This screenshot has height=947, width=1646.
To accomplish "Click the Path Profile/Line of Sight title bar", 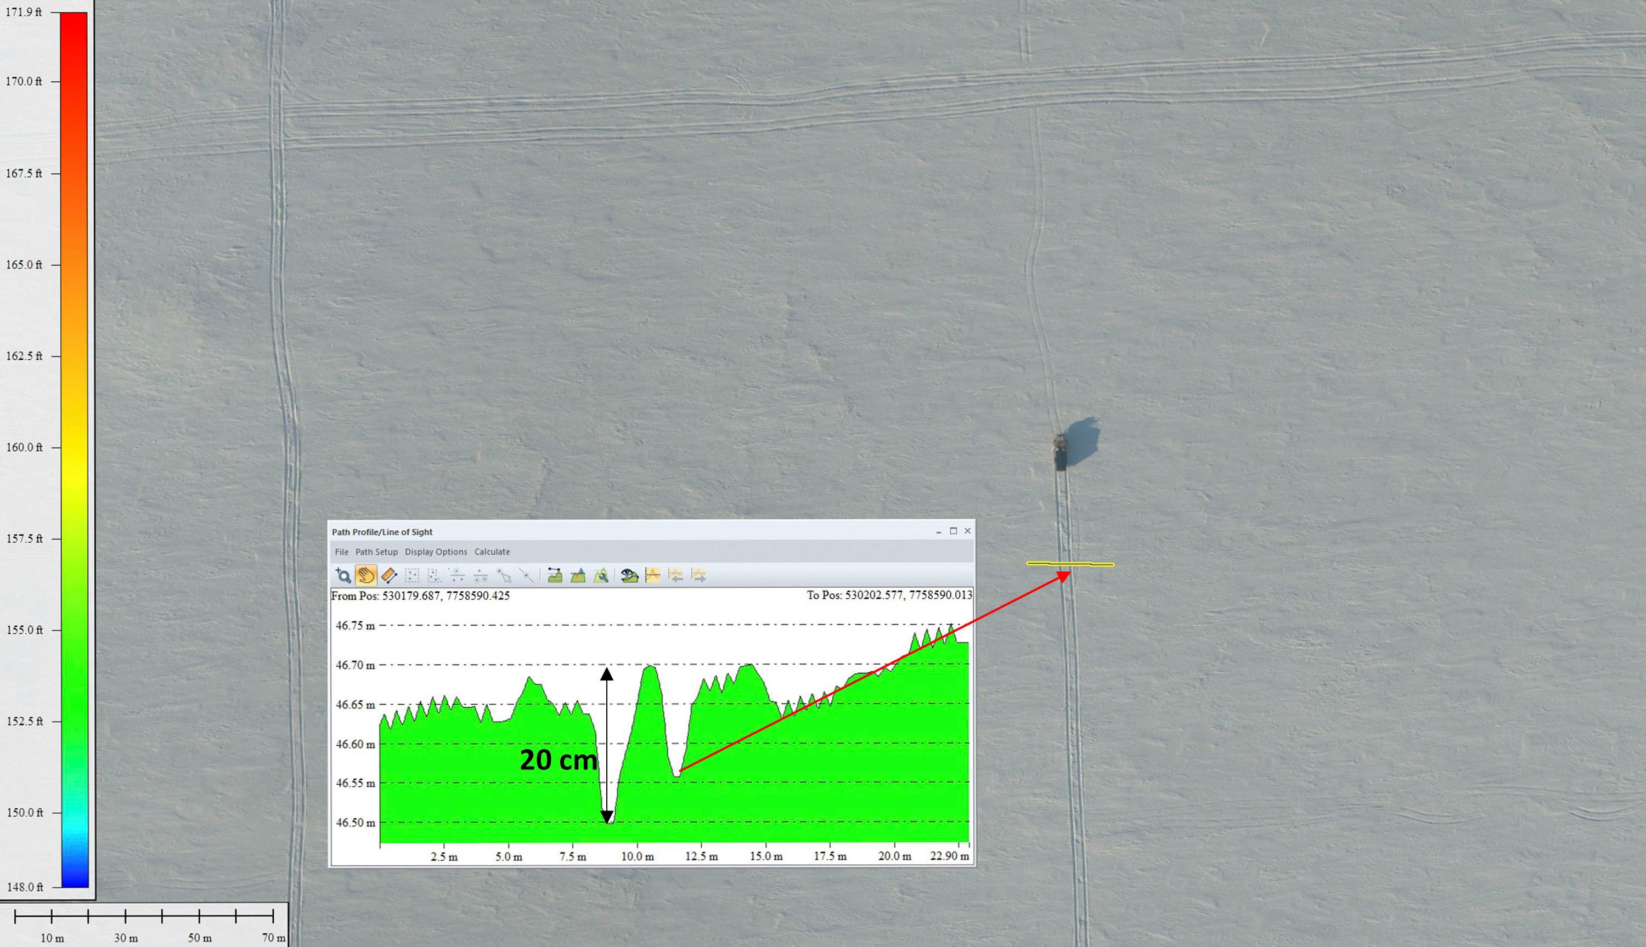I will click(630, 531).
